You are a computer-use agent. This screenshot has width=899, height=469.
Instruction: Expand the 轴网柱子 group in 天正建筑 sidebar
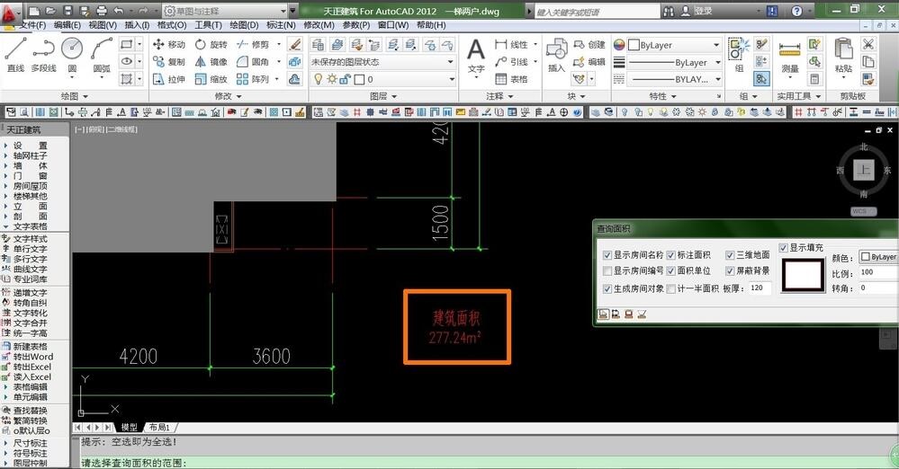[x=30, y=155]
